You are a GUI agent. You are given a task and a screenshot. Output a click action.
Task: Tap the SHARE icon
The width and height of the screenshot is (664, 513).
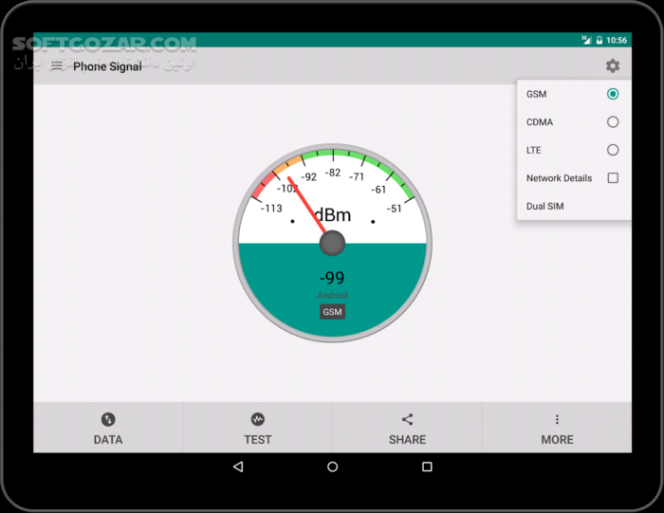tap(407, 419)
